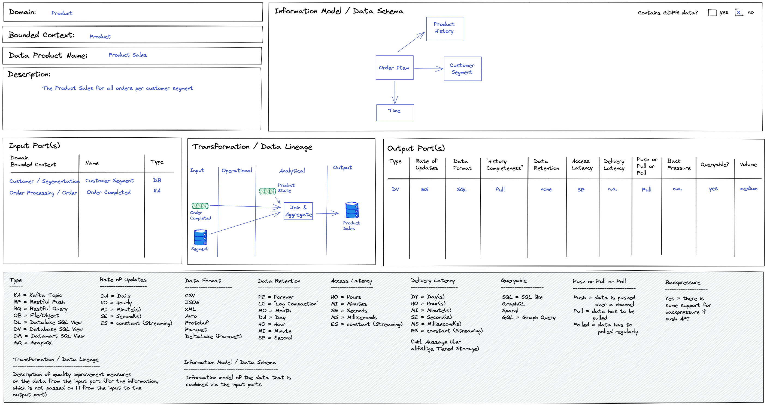Click the description text about Product Sales

point(117,88)
